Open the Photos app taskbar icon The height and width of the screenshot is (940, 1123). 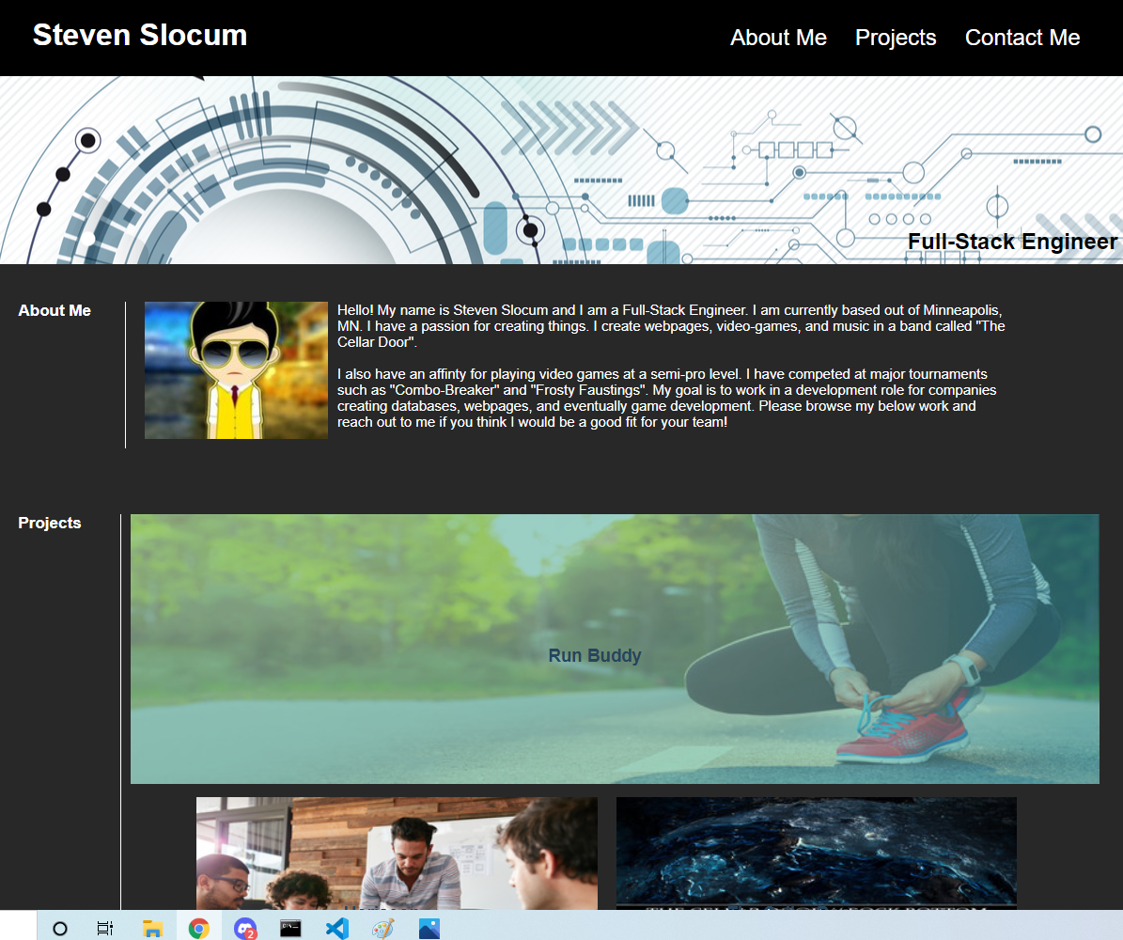click(x=429, y=929)
